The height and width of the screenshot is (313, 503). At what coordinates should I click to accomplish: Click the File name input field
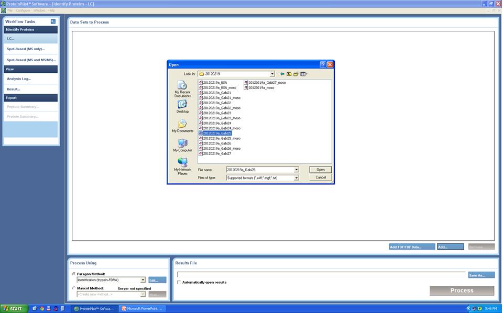tap(260, 170)
